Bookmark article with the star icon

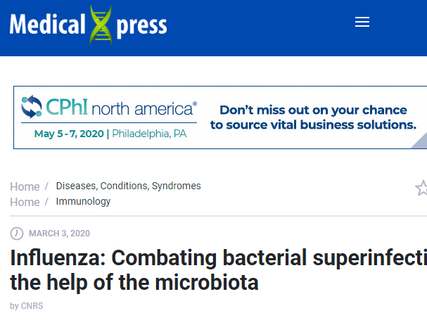[421, 188]
